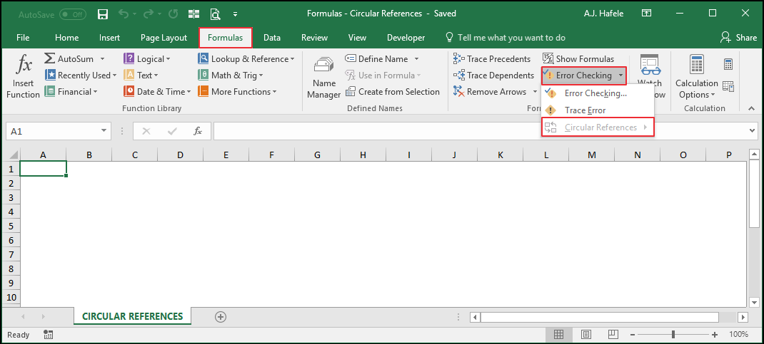Switch to the Developer tab
This screenshot has width=764, height=344.
406,38
